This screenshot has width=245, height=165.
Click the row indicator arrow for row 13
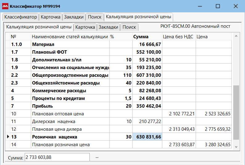pos(8,137)
